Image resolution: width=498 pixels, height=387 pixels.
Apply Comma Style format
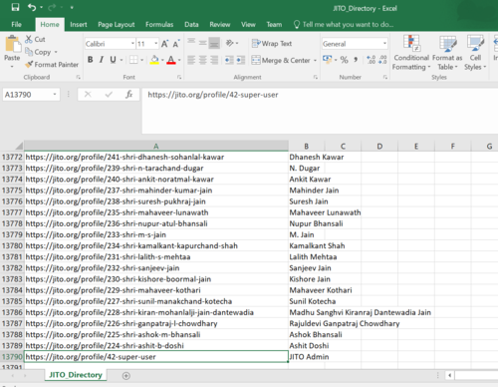[356, 60]
